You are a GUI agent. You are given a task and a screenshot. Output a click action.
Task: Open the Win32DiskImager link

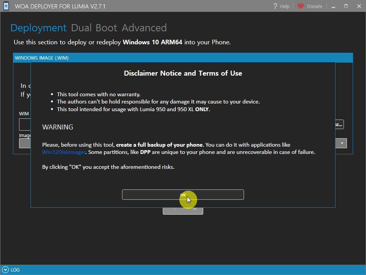64,152
